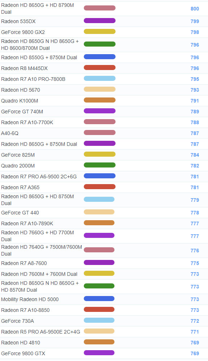Image resolution: width=208 pixels, height=361 pixels.
Task: Select Radeon HD 8650G N HD 8570M Dual
Action: coord(40,286)
